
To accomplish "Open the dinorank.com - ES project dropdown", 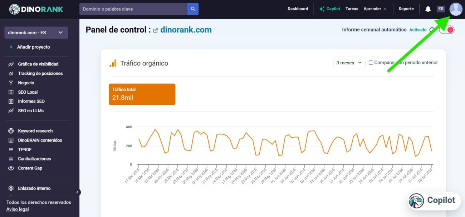I will 36,33.
